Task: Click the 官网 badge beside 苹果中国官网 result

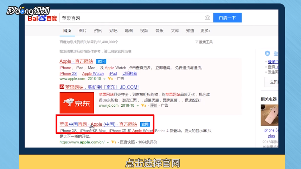Action: [145, 124]
